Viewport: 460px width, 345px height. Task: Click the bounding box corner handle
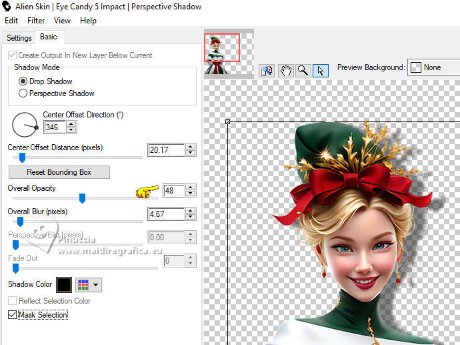tap(227, 121)
